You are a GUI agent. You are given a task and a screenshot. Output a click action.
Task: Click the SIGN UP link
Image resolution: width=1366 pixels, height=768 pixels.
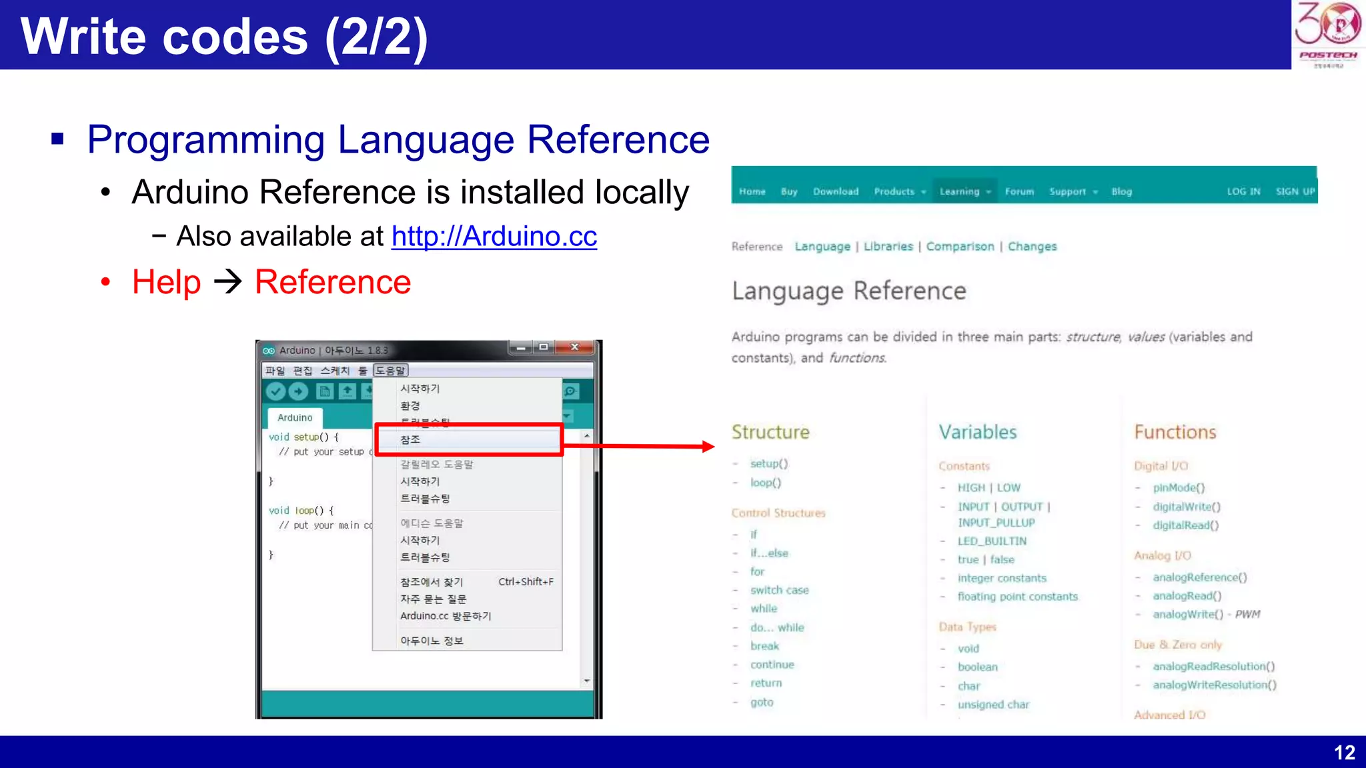1295,191
